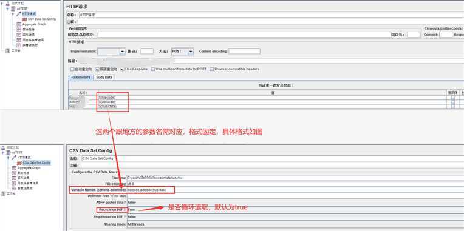464x231 pixels.
Task: Open Stop thread on EOF False value
Action: coord(295,217)
